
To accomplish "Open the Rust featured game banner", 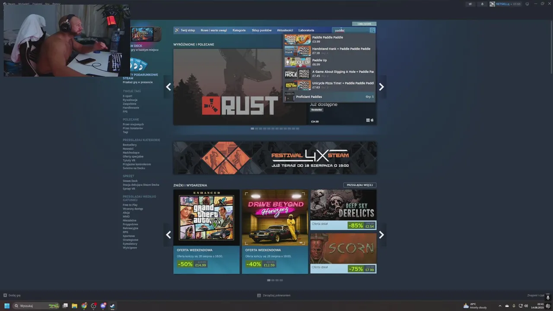I will (x=240, y=87).
